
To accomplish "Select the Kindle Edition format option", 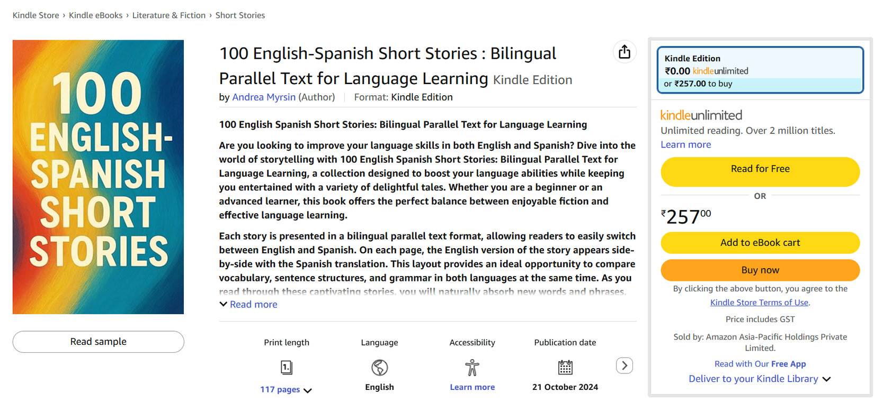I will 760,70.
